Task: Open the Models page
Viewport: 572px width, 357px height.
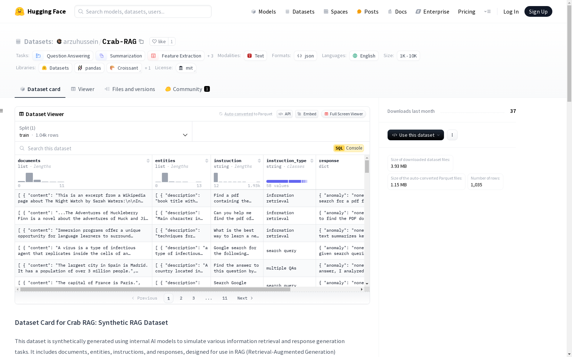Action: pos(263,11)
